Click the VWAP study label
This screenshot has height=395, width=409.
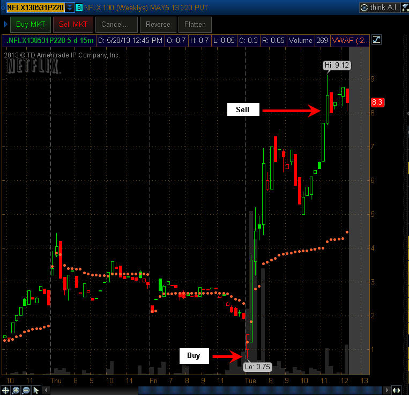tap(350, 40)
